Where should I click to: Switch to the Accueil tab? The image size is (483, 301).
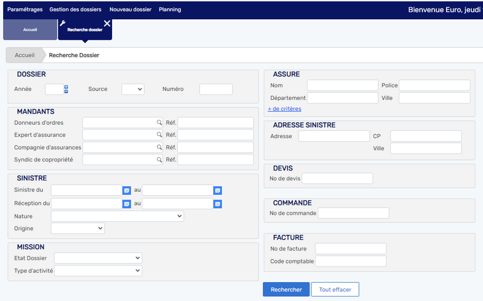[30, 30]
